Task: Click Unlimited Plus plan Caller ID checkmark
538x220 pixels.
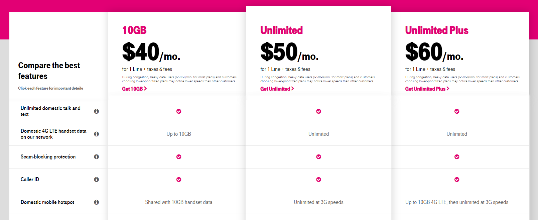Action: [x=457, y=180]
